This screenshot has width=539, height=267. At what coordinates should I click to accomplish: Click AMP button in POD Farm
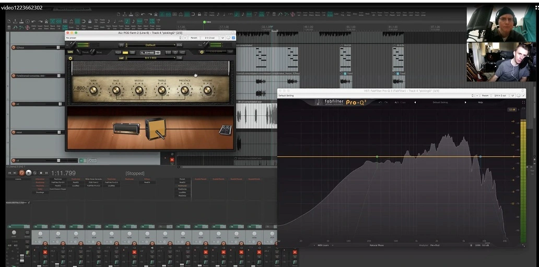121,58
